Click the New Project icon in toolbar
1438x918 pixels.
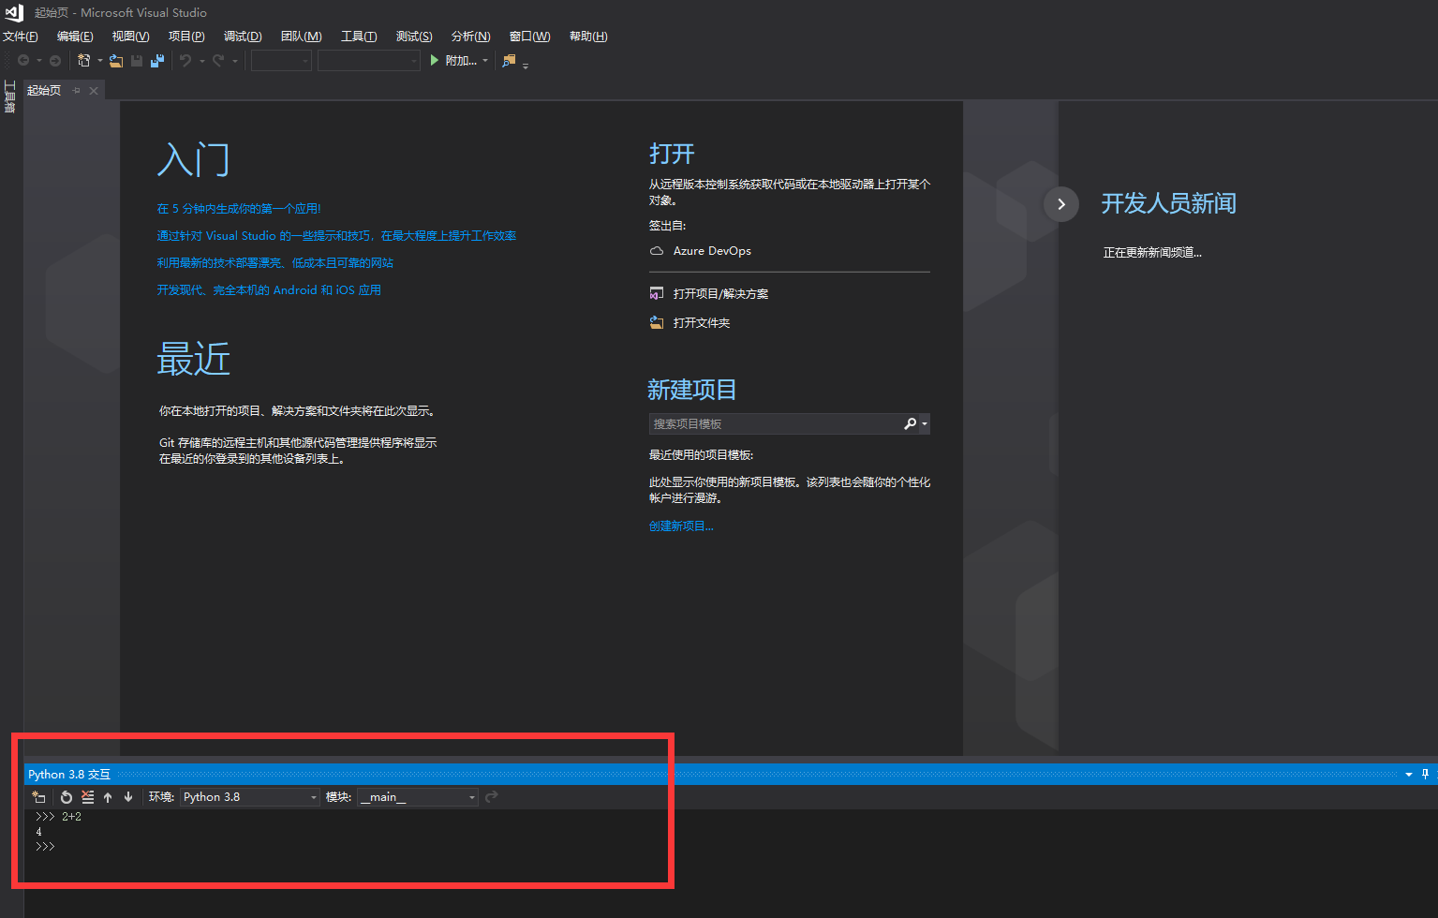tap(84, 61)
